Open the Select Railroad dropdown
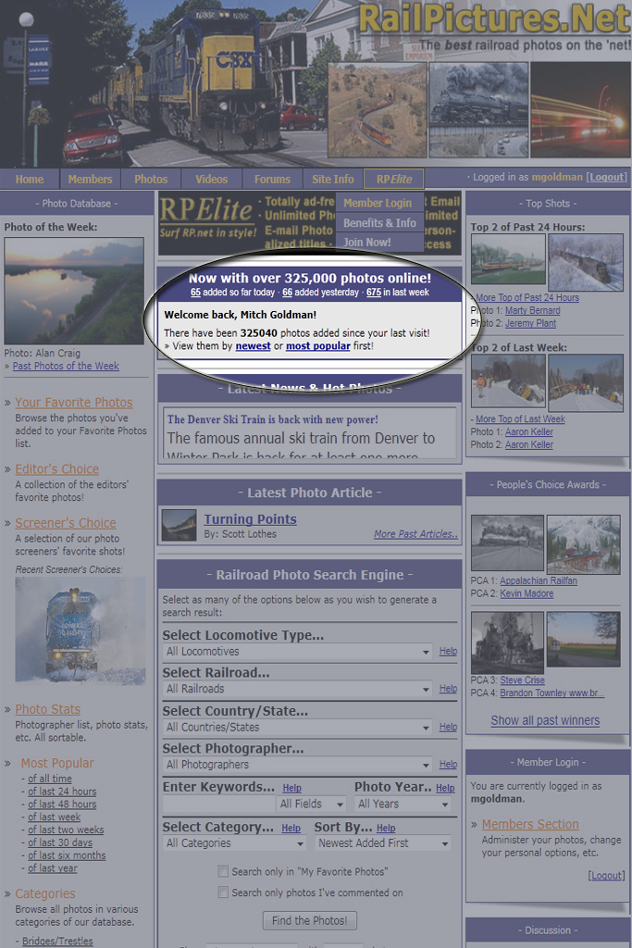Screen dimensions: 632x948 pos(298,689)
